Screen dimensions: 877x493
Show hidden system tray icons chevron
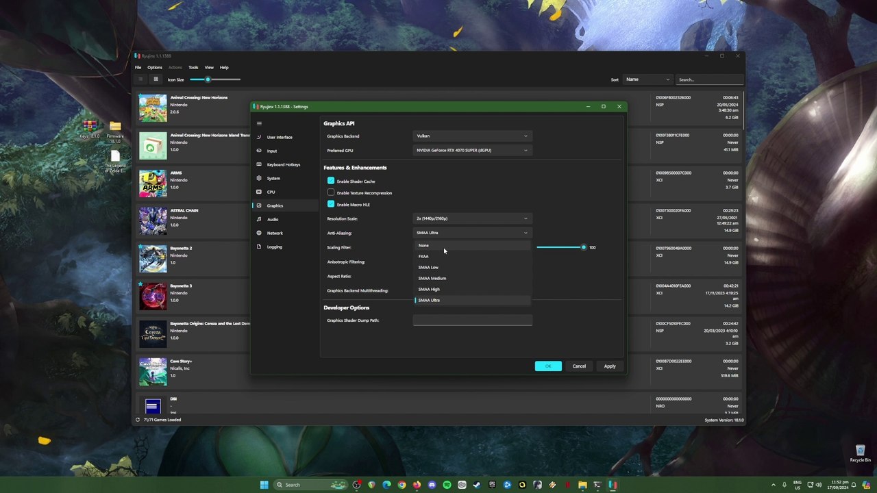[x=774, y=485]
